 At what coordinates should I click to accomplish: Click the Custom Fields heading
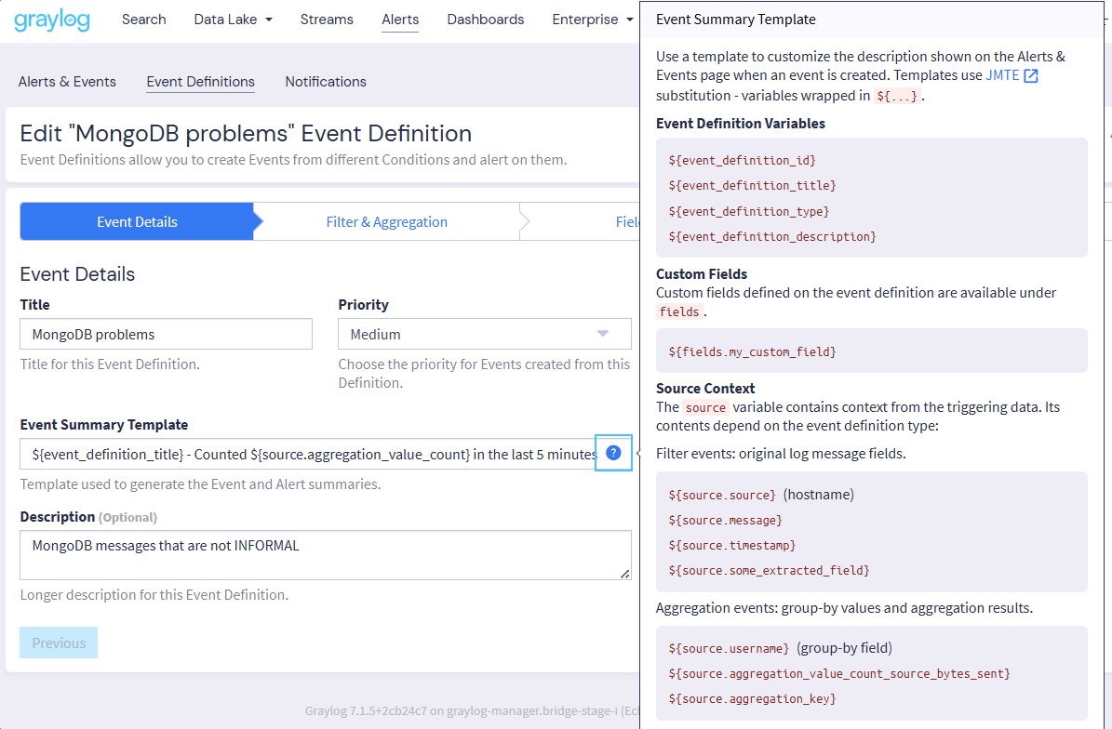tap(702, 274)
